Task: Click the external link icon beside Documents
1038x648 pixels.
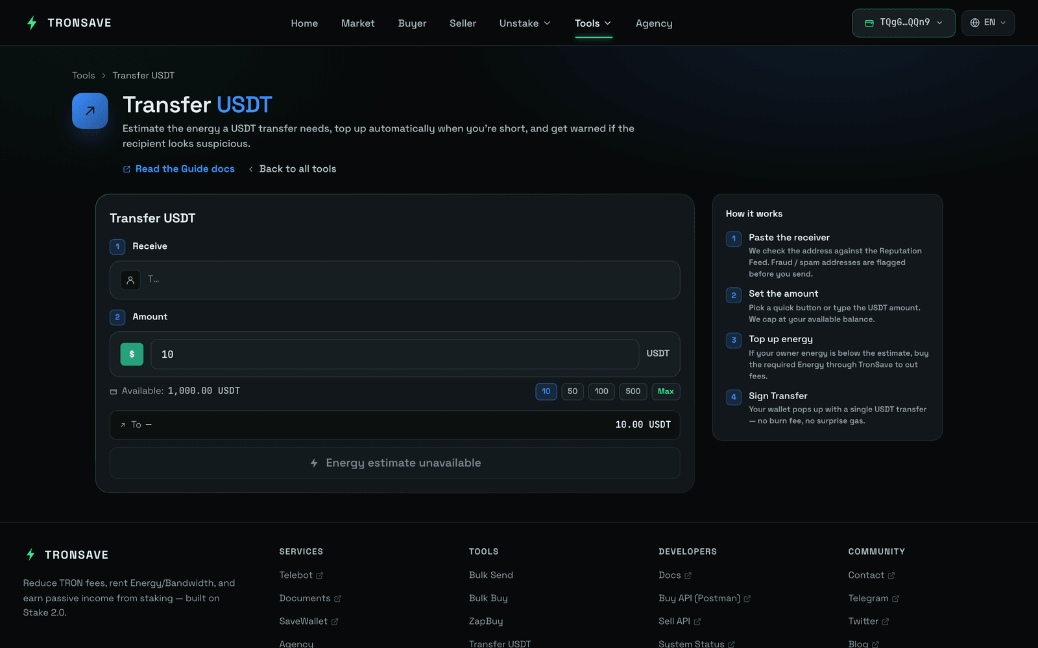Action: pos(337,599)
